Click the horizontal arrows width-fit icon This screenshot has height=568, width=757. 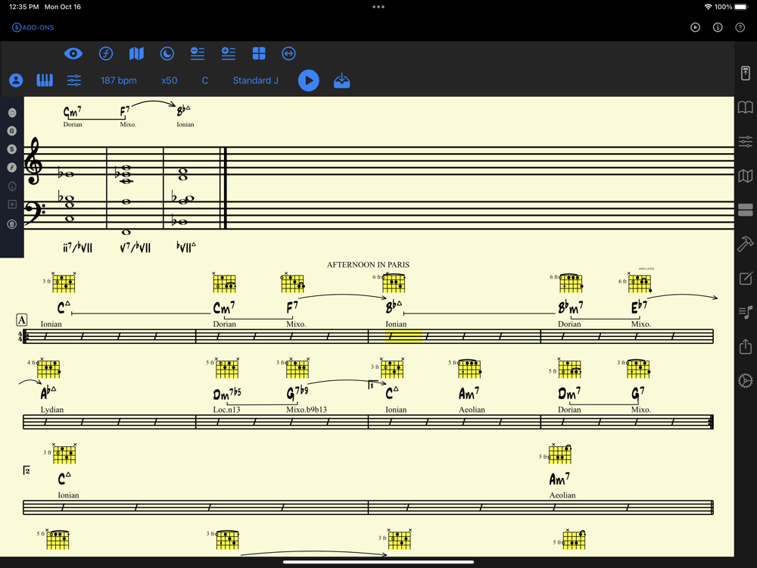pyautogui.click(x=288, y=54)
